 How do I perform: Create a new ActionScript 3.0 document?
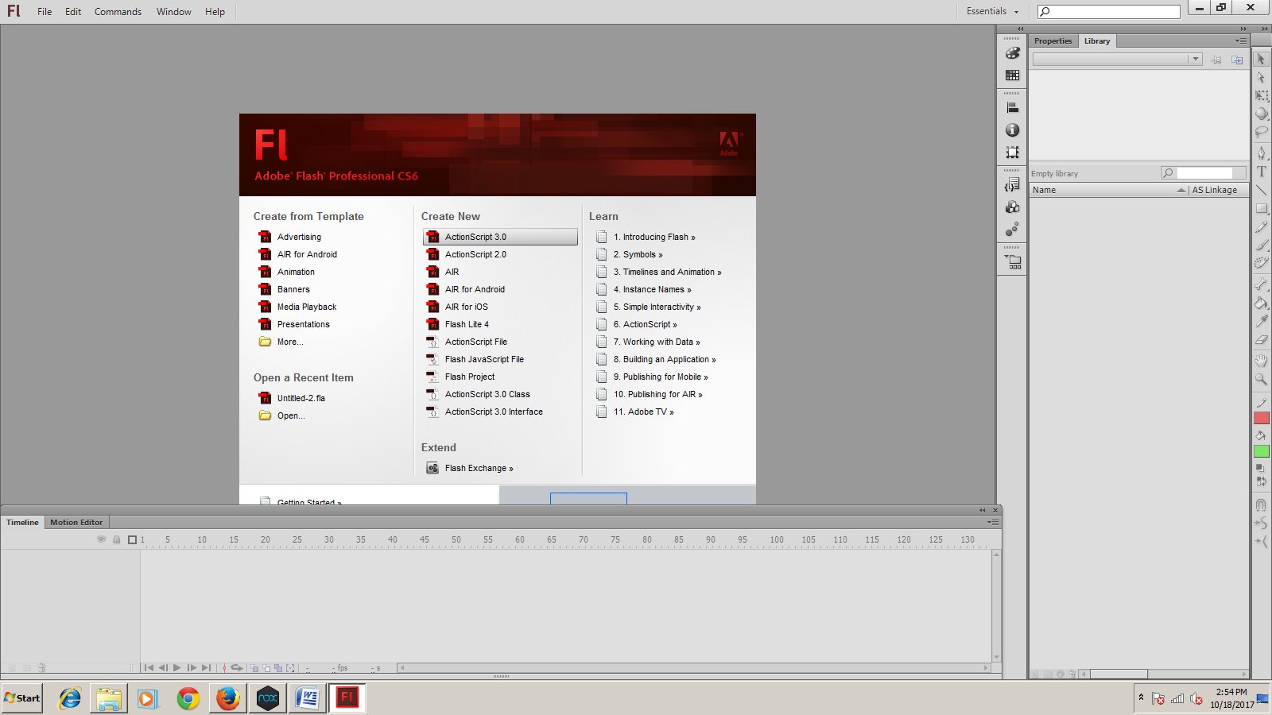(x=475, y=236)
